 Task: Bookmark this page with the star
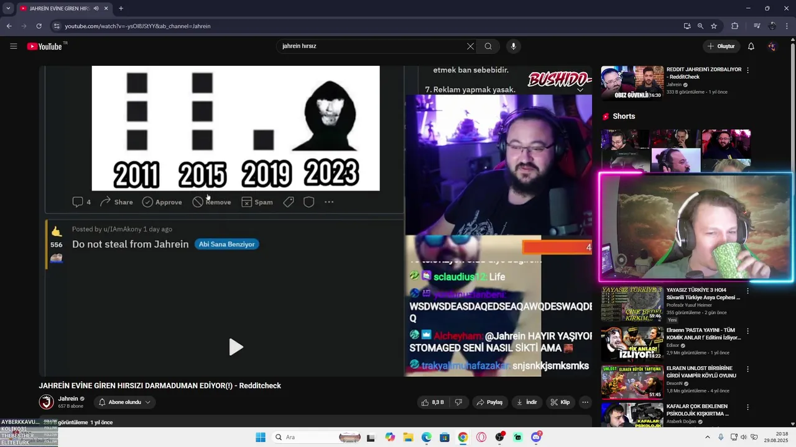pyautogui.click(x=714, y=26)
